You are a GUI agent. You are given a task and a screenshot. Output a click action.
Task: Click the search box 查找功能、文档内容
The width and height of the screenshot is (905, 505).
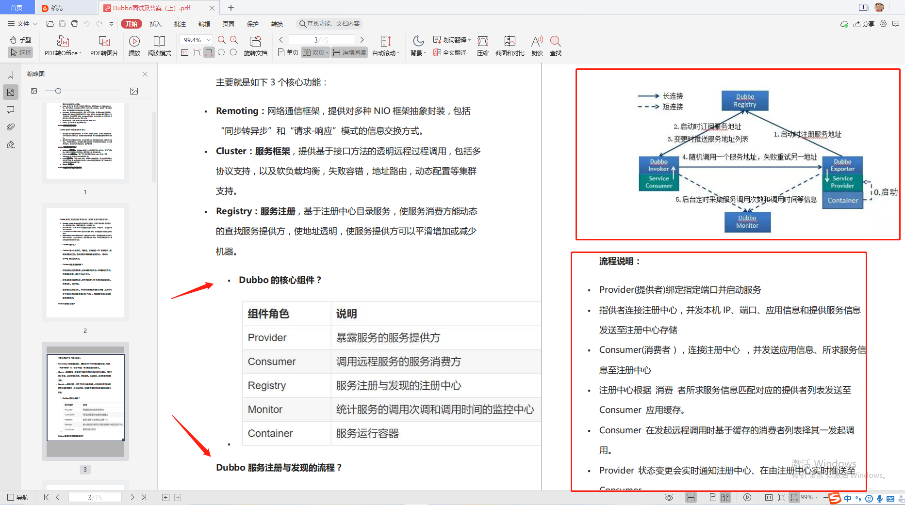click(x=329, y=24)
